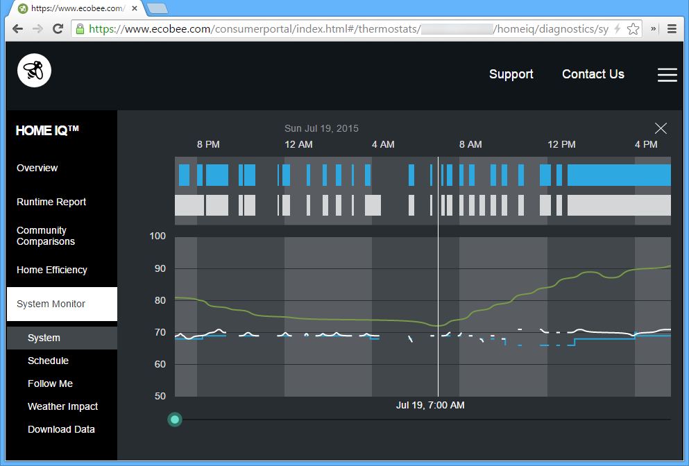
Task: Click the large blue runtime bar after 12 PM
Action: [619, 175]
